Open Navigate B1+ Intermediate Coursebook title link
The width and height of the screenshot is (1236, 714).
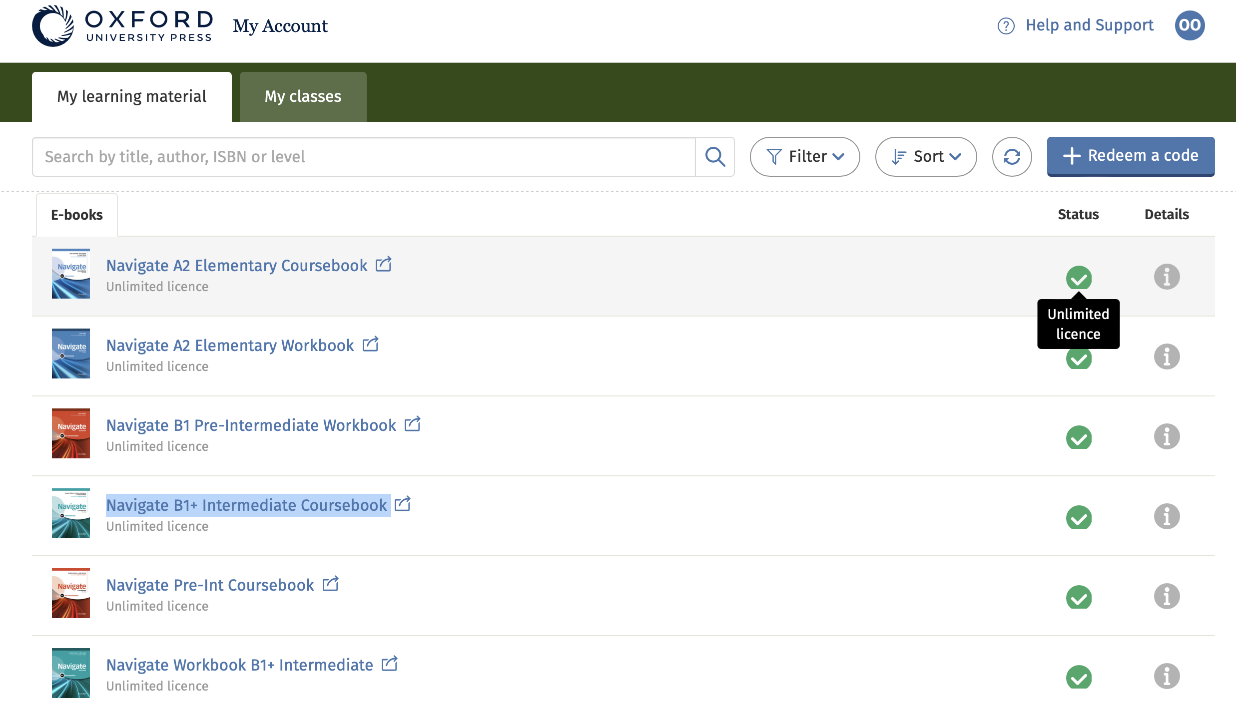pyautogui.click(x=247, y=505)
